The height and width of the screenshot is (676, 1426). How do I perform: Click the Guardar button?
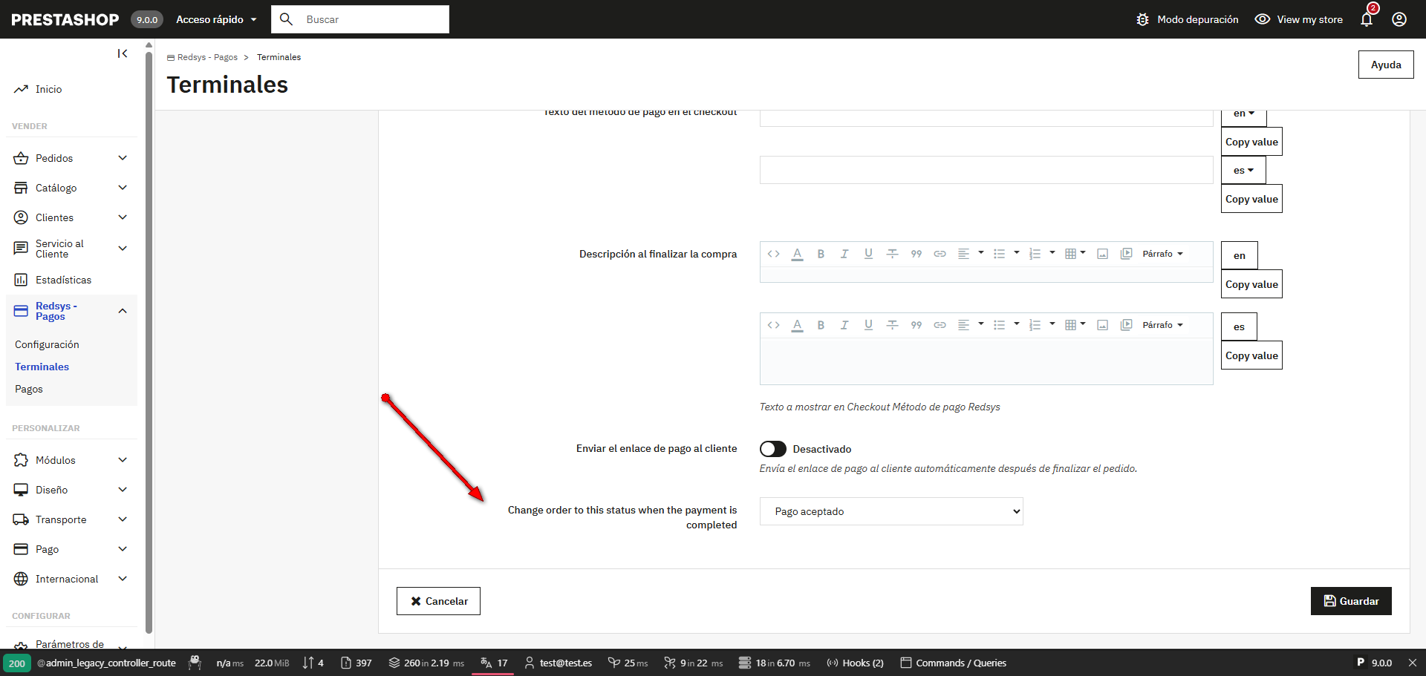(x=1351, y=601)
